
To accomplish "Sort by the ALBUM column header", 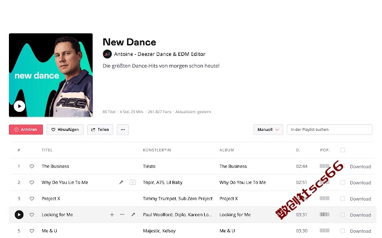I will point(227,150).
